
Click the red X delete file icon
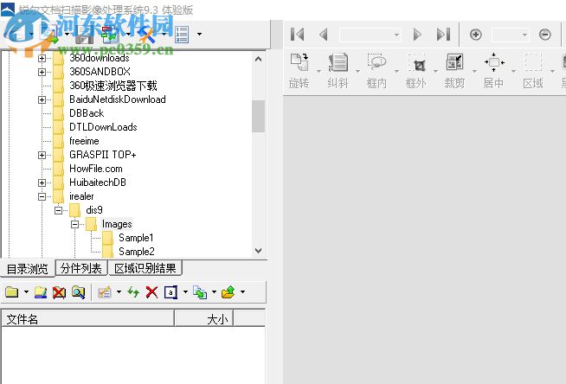coord(151,292)
